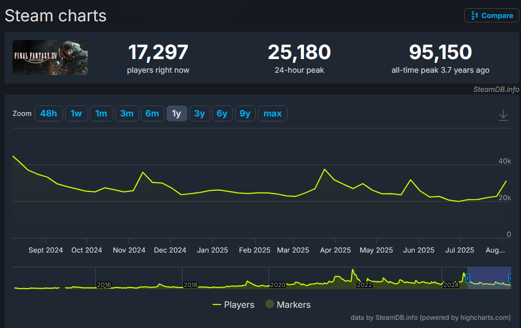Click the right navigator range handle
Image resolution: width=521 pixels, height=328 pixels.
point(511,278)
